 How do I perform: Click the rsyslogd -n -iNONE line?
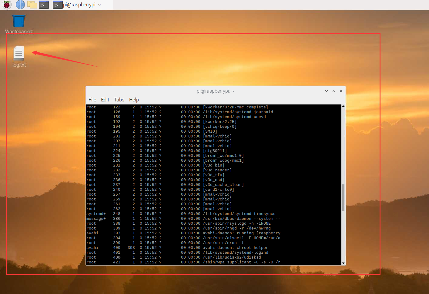179,223
